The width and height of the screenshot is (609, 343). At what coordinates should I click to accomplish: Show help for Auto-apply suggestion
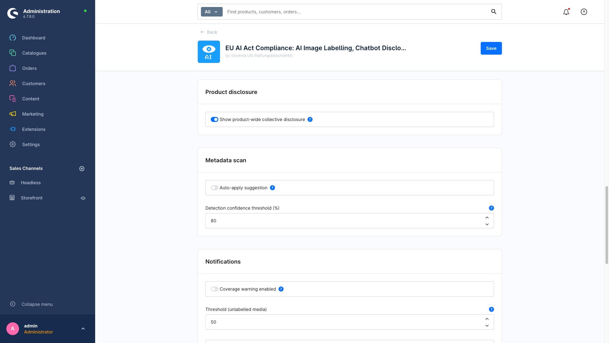coord(272,188)
